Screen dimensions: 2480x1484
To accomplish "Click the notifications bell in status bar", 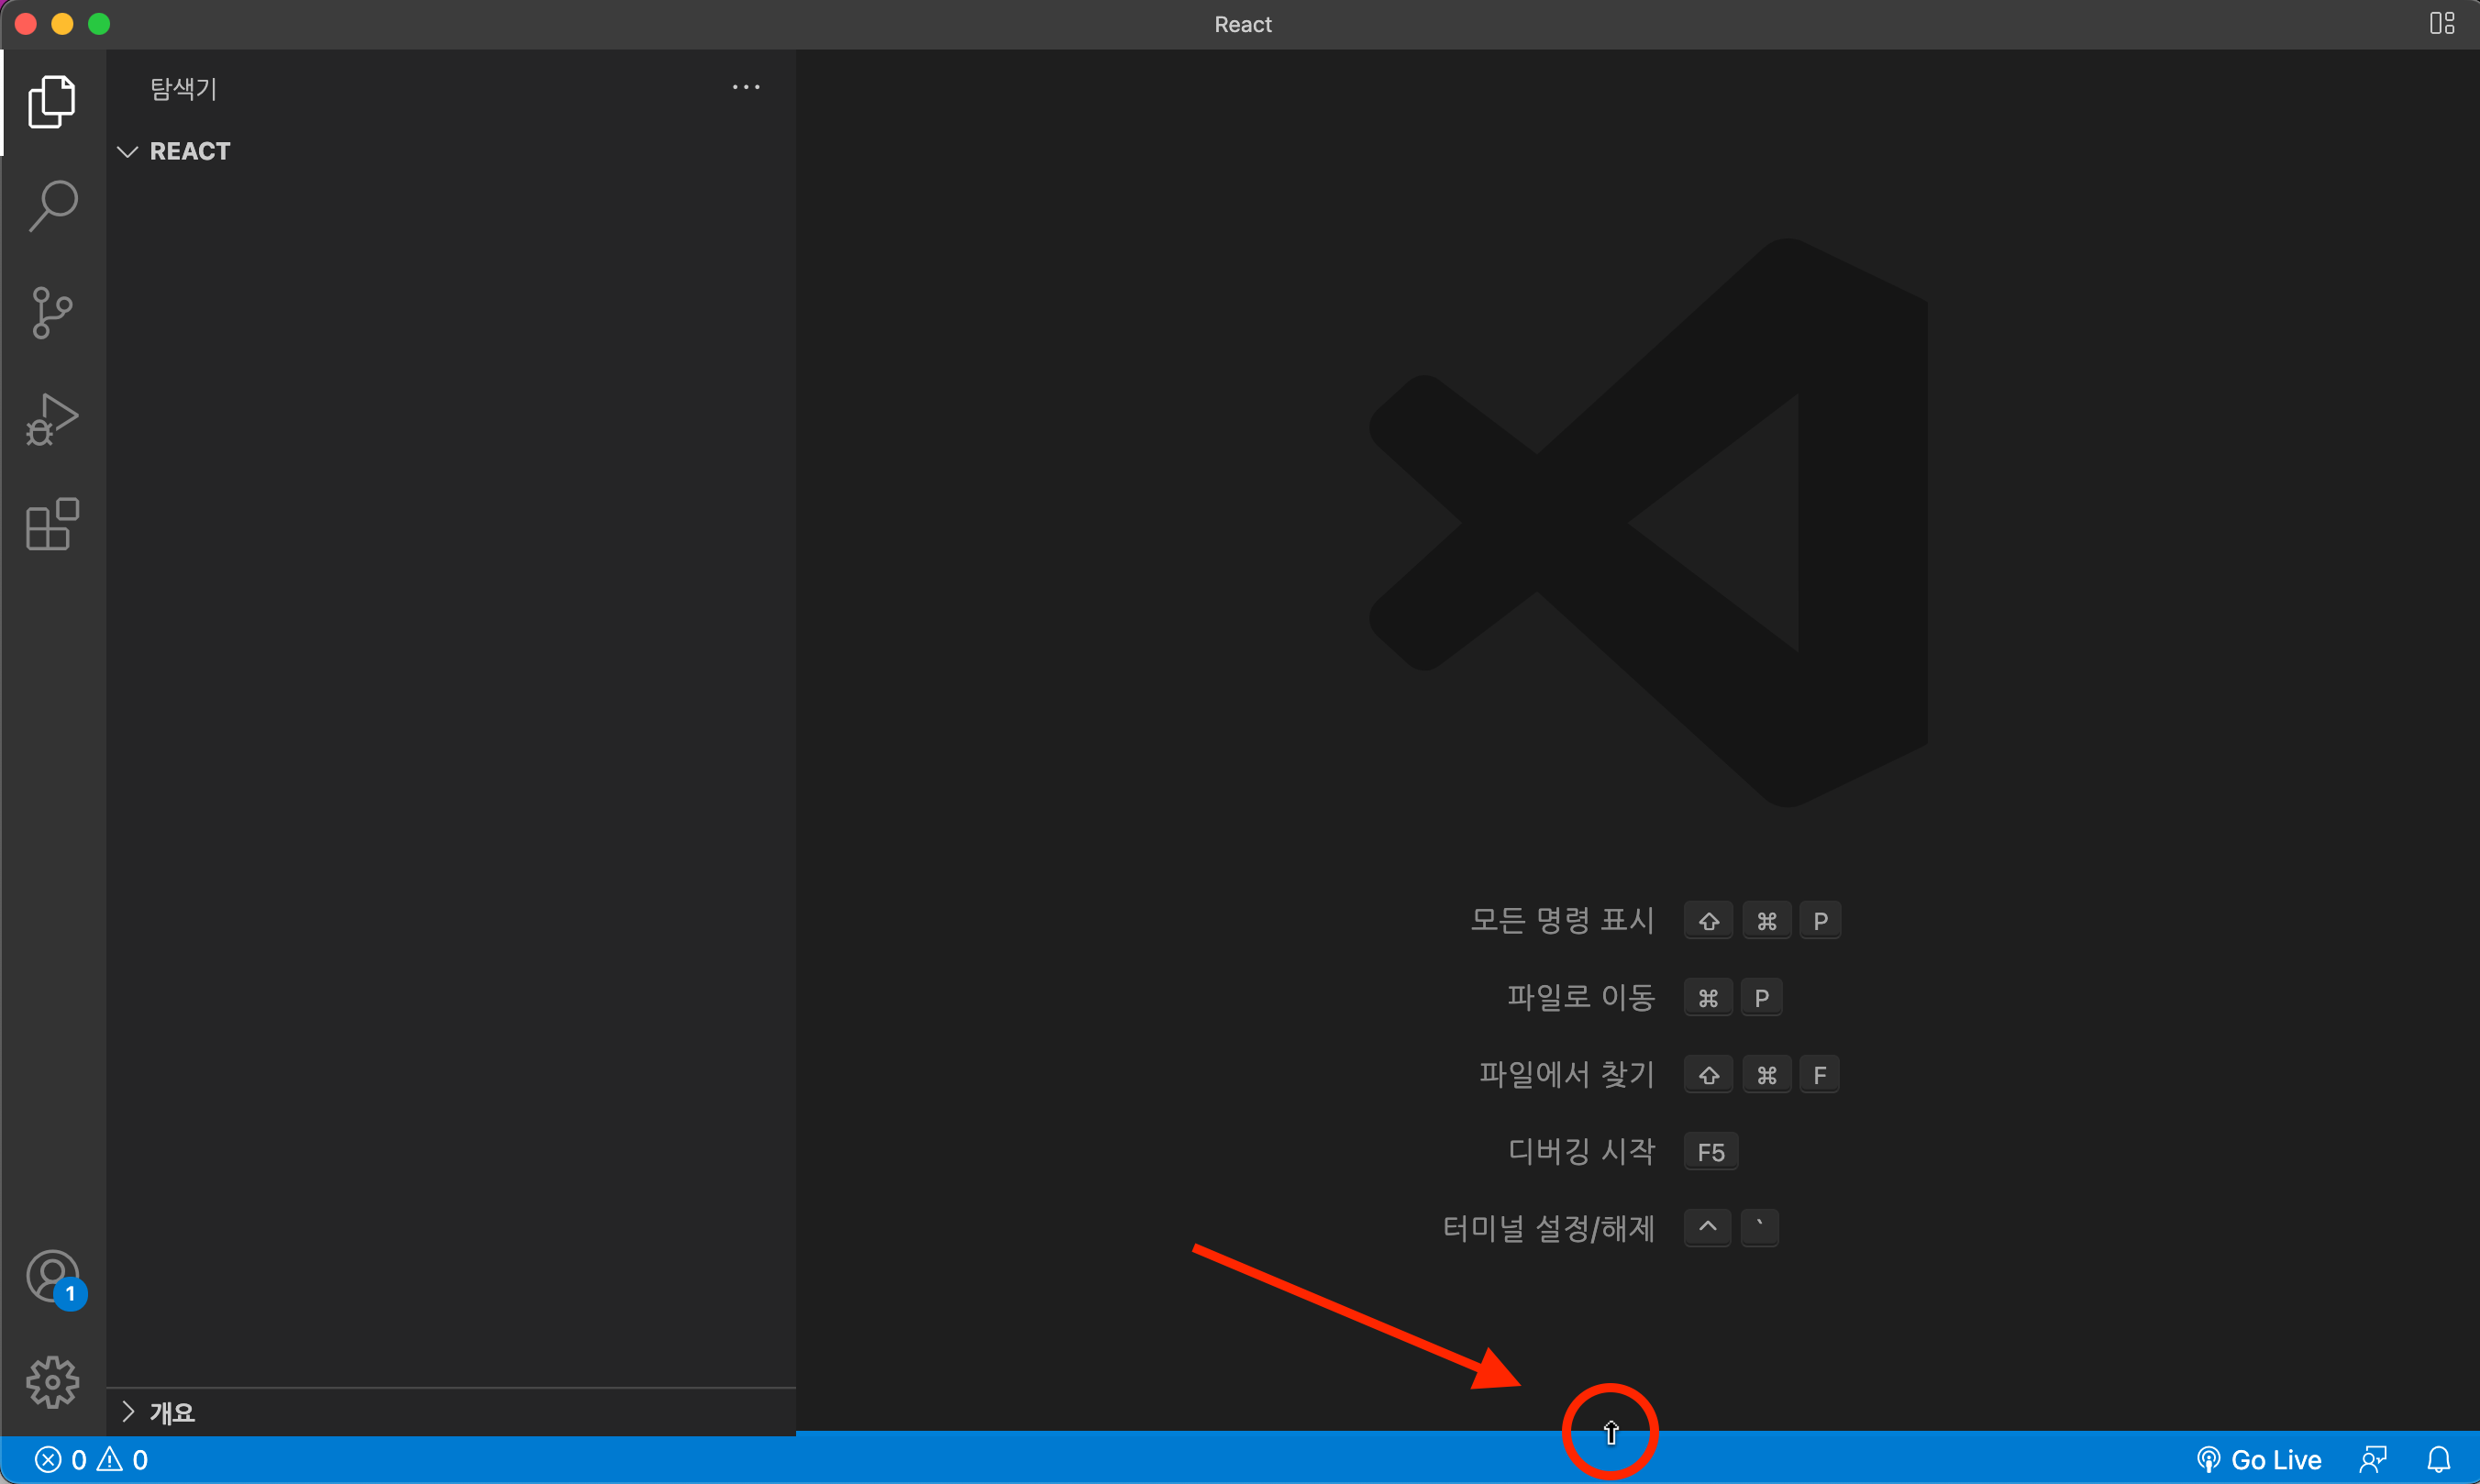I will click(x=2438, y=1460).
